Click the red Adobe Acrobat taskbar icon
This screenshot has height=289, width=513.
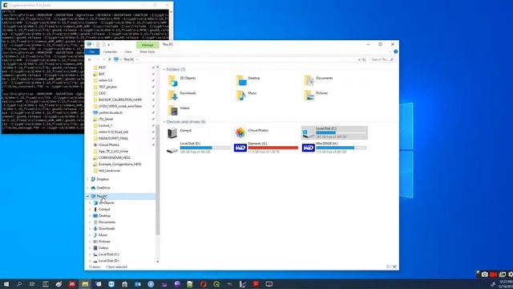point(256,284)
